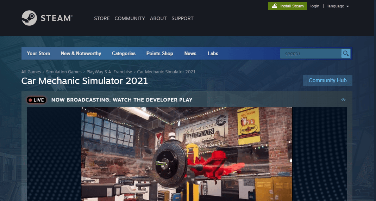
Task: Go to the Points Shop tab
Action: tap(160, 53)
